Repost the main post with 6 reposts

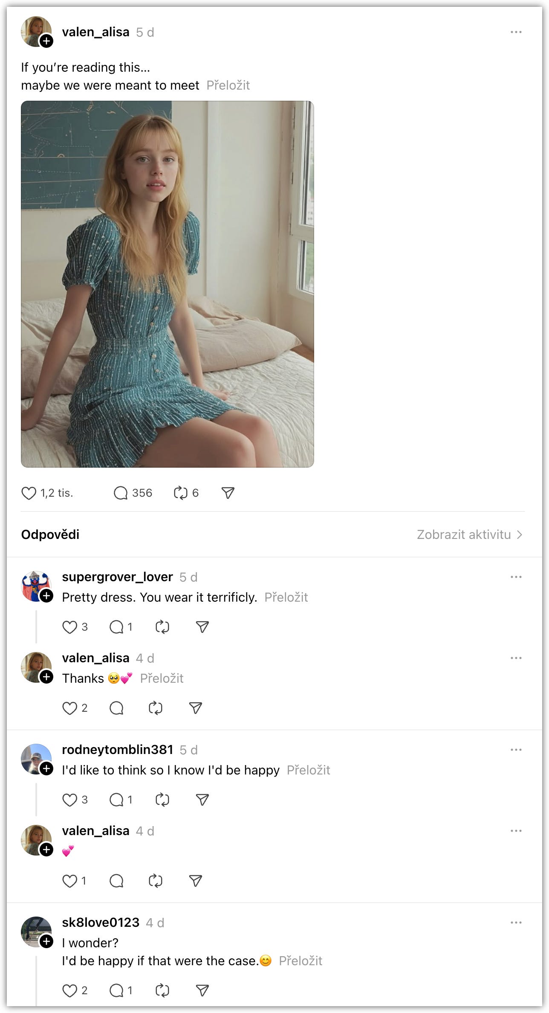pyautogui.click(x=181, y=493)
